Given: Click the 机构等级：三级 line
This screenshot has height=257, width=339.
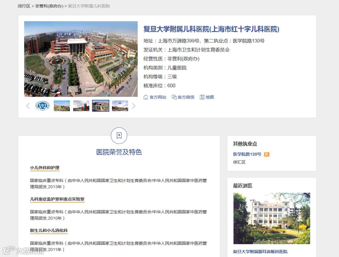Looking at the screenshot, I should [160, 77].
